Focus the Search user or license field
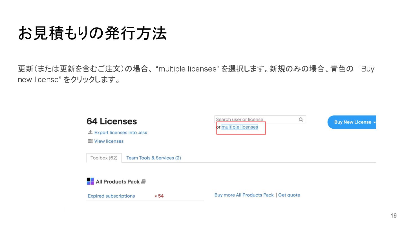406x228 pixels. tap(260, 119)
